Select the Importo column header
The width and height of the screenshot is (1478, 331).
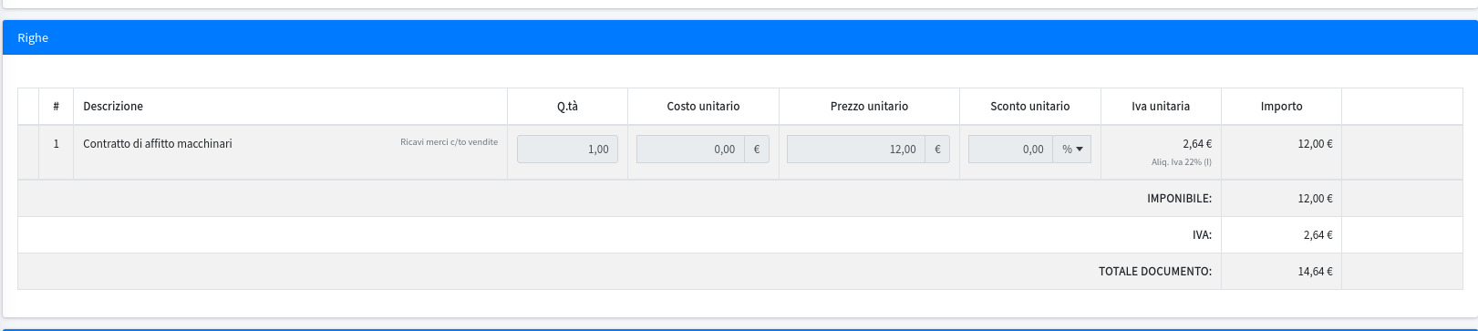tap(1281, 107)
